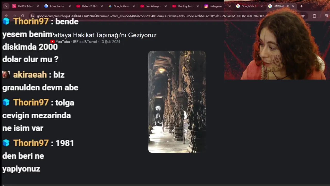This screenshot has height=186, width=330.
Task: Click the '13 Şub 2024' date text
Action: [110, 42]
